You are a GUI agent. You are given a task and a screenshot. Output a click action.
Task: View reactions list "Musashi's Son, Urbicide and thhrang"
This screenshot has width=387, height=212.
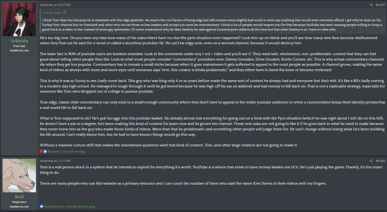tap(70, 207)
